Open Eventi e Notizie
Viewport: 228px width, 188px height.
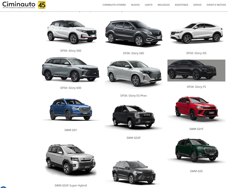217,5
